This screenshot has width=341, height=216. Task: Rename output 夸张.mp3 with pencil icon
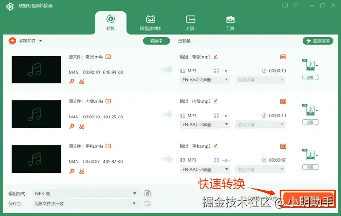216,57
